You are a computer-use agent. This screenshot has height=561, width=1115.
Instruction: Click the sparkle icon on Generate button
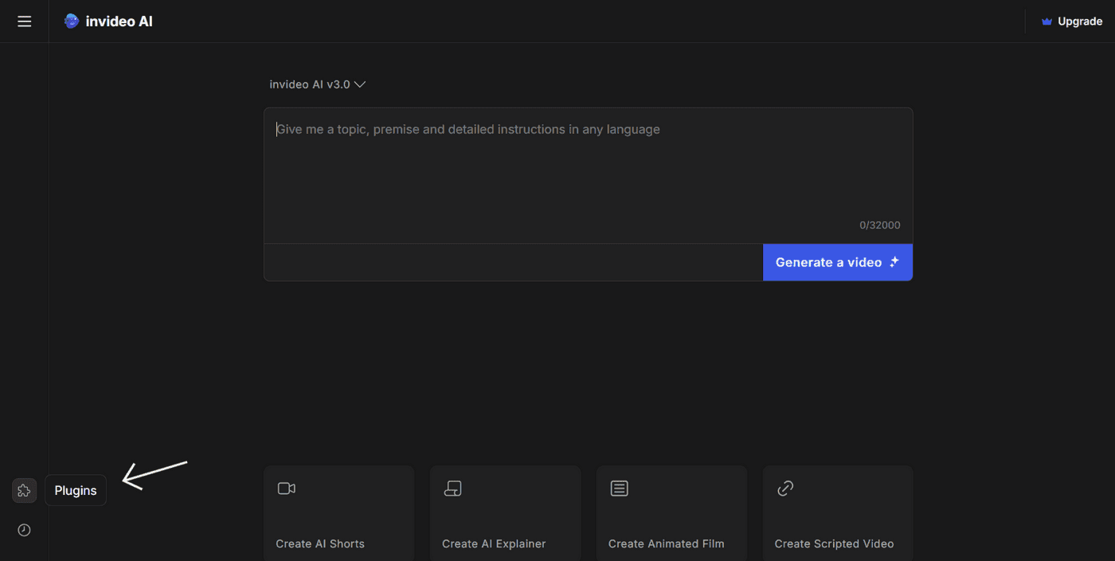(x=894, y=262)
